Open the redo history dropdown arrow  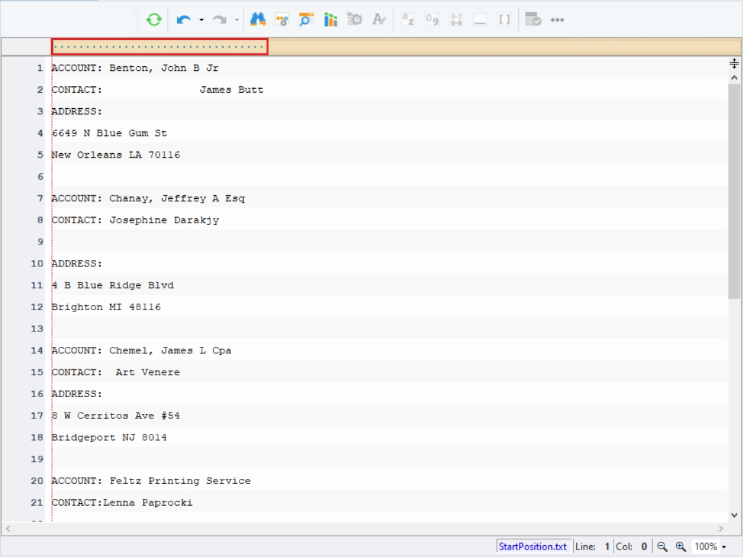pos(237,20)
